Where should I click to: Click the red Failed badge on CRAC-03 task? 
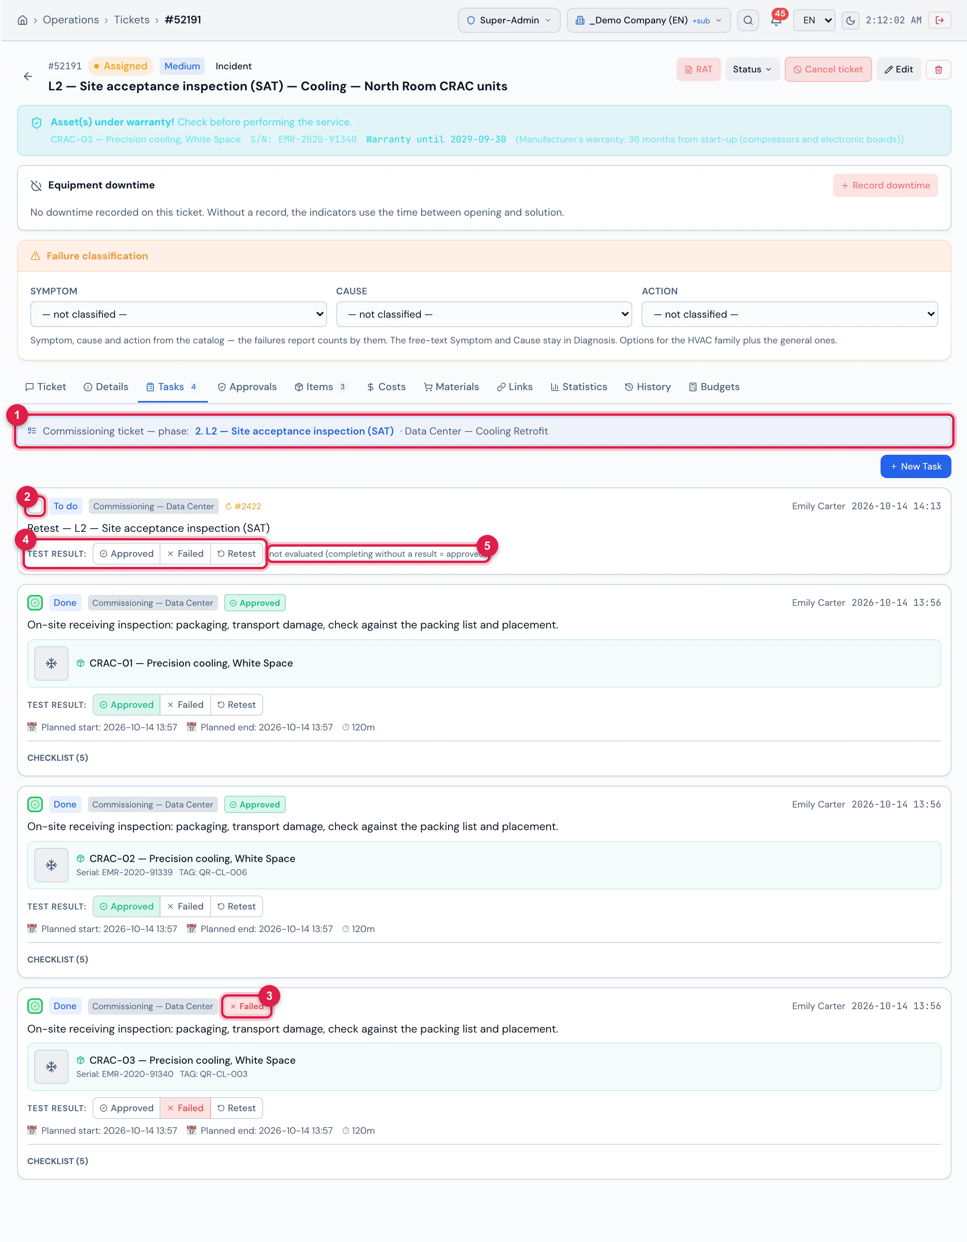(x=247, y=1006)
